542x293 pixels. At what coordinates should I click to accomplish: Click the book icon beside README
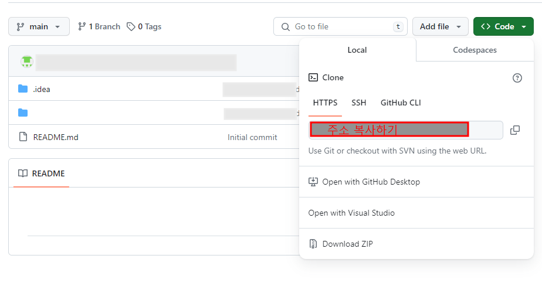click(23, 173)
